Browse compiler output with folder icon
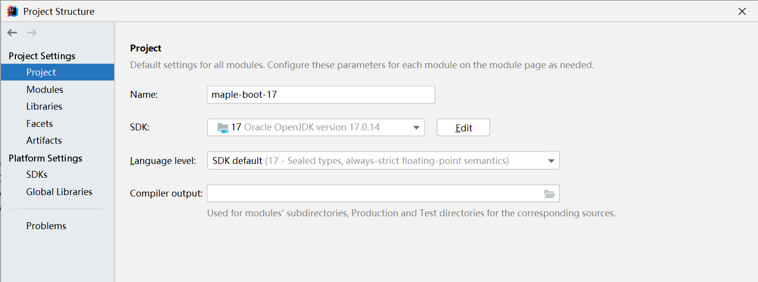This screenshot has width=758, height=282. coord(549,194)
